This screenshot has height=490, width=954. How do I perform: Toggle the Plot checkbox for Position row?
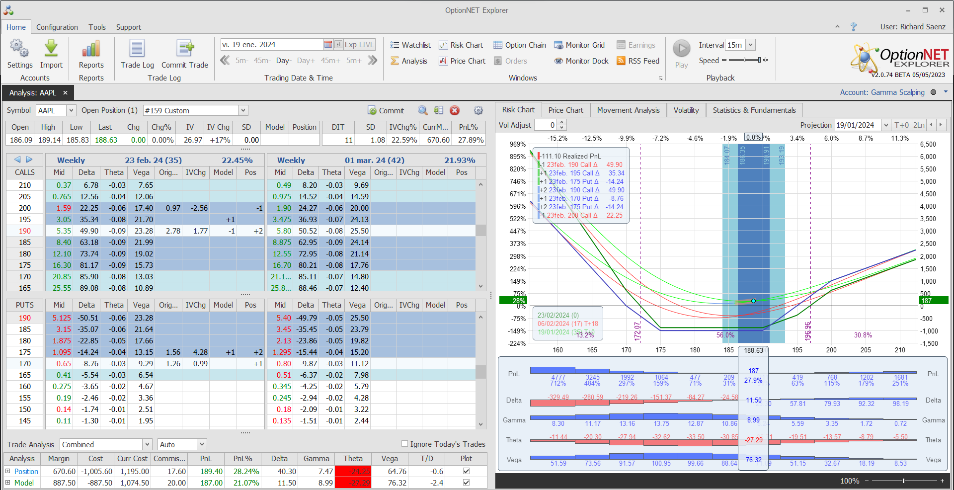tap(466, 471)
